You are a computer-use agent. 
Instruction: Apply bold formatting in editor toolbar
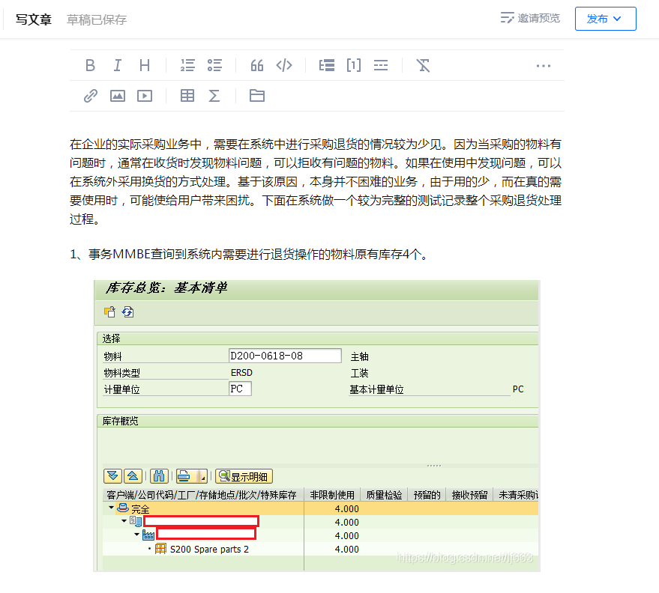[90, 65]
